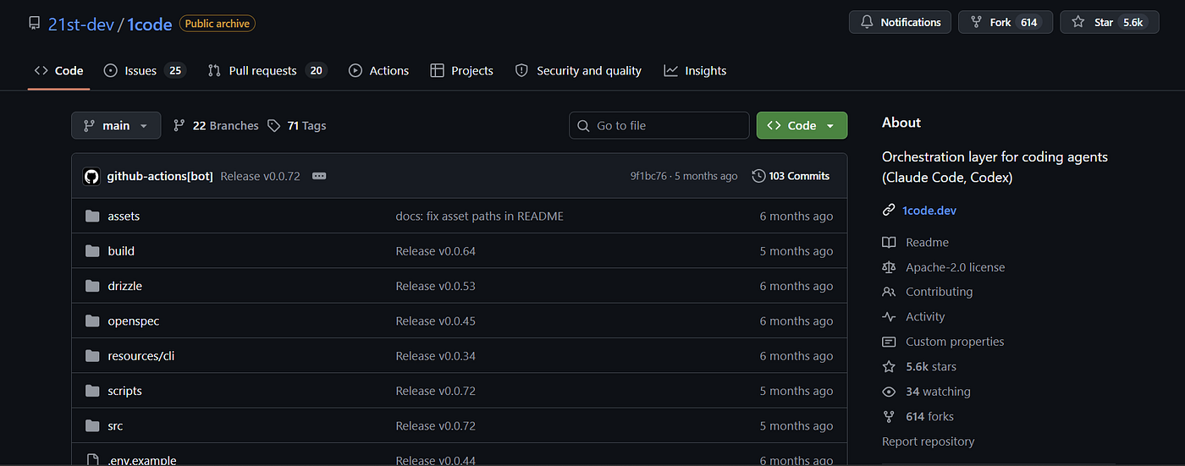
Task: Click the Notifications bell button
Action: [900, 22]
